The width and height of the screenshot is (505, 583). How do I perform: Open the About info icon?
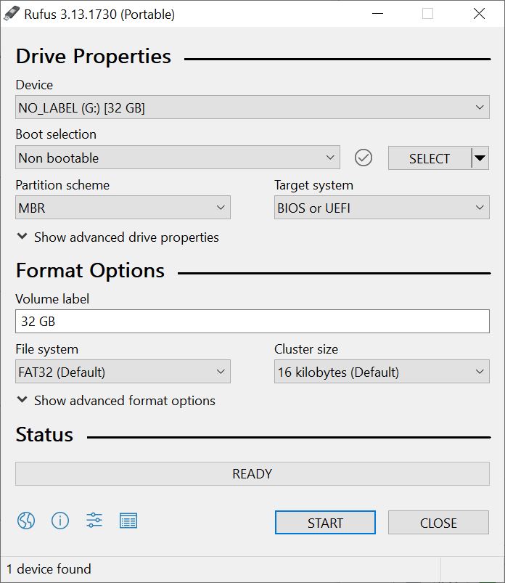tap(60, 520)
